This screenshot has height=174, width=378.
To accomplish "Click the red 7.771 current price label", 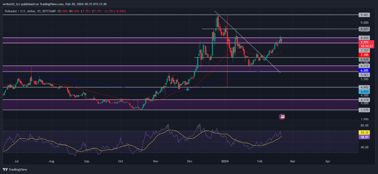I will coord(364,42).
